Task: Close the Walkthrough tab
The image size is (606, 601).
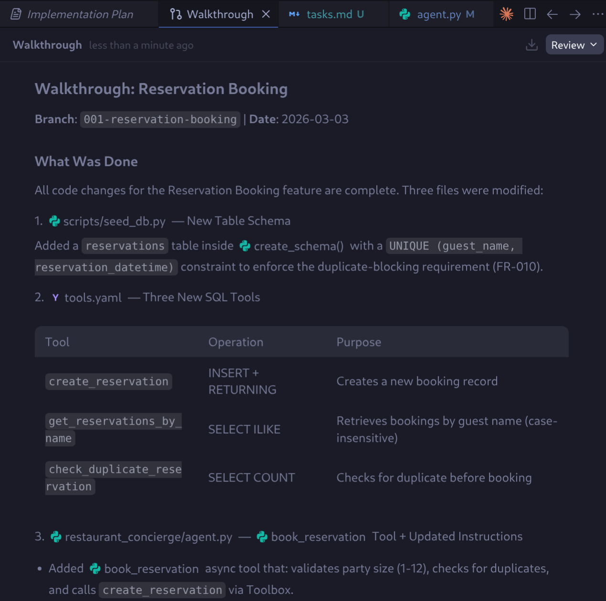Action: (x=266, y=14)
